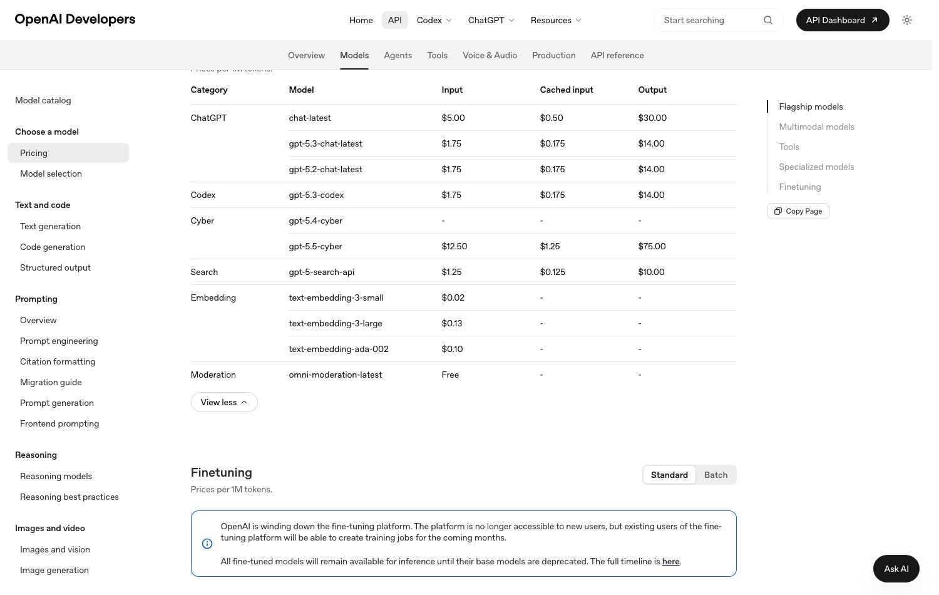Open Text generation sidebar page
939x595 pixels.
click(x=50, y=226)
